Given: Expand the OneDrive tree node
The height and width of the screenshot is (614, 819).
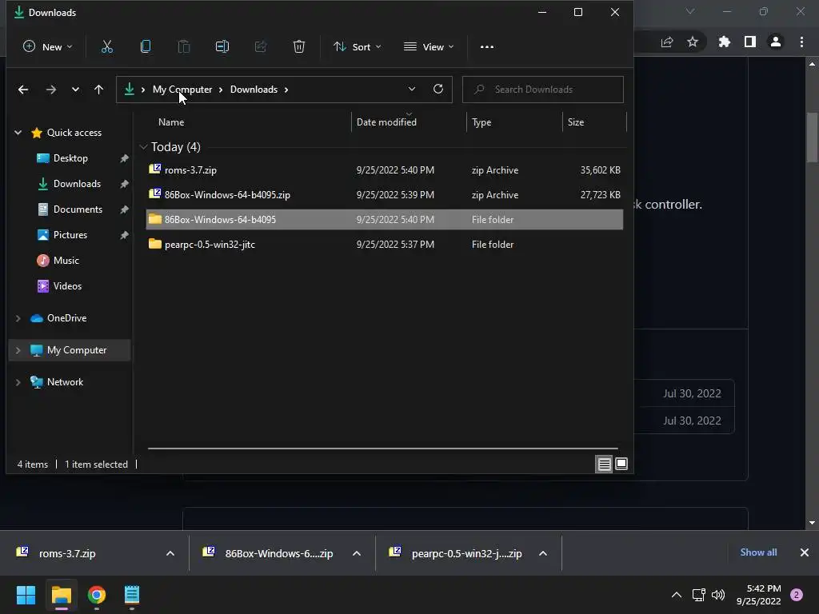Looking at the screenshot, I should pyautogui.click(x=18, y=318).
